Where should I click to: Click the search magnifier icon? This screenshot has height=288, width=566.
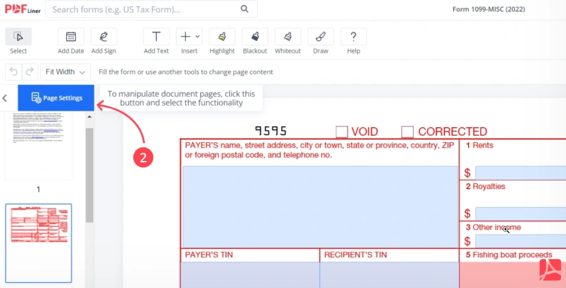tap(245, 9)
